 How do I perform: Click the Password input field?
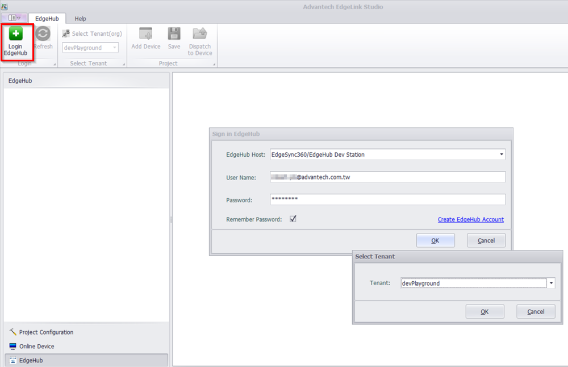click(387, 199)
